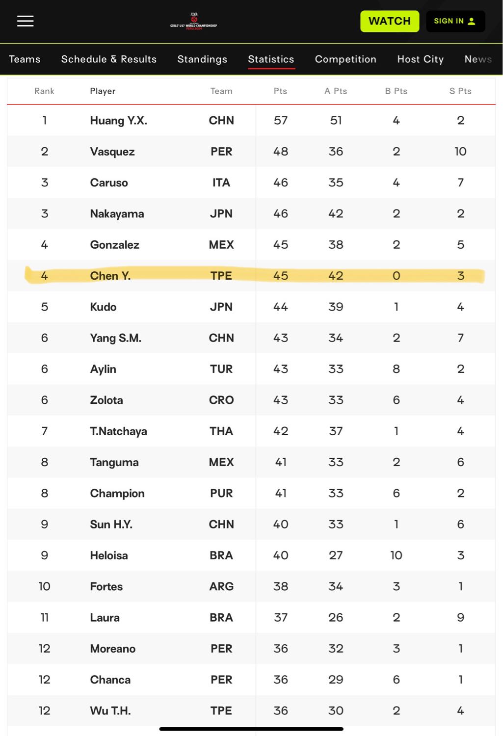Go to the Standings tab

202,59
